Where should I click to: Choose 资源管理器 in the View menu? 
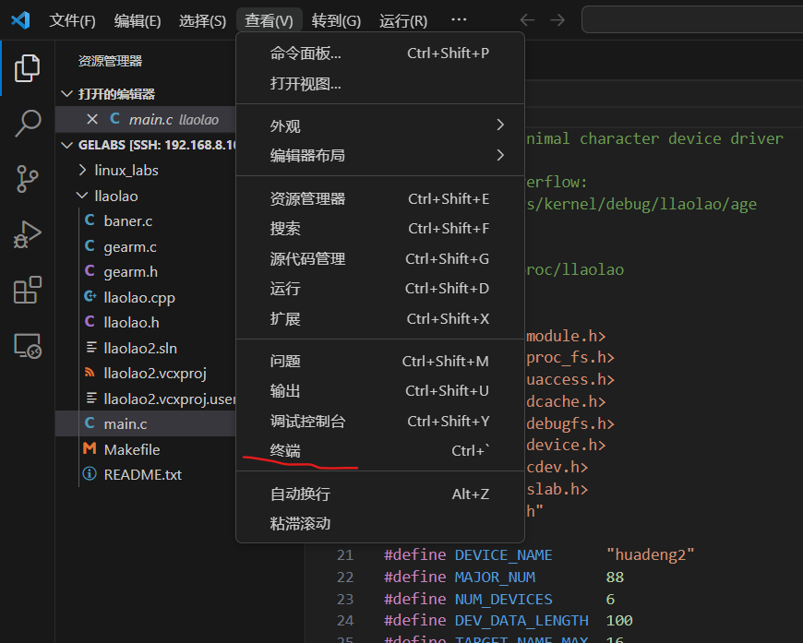(x=380, y=198)
